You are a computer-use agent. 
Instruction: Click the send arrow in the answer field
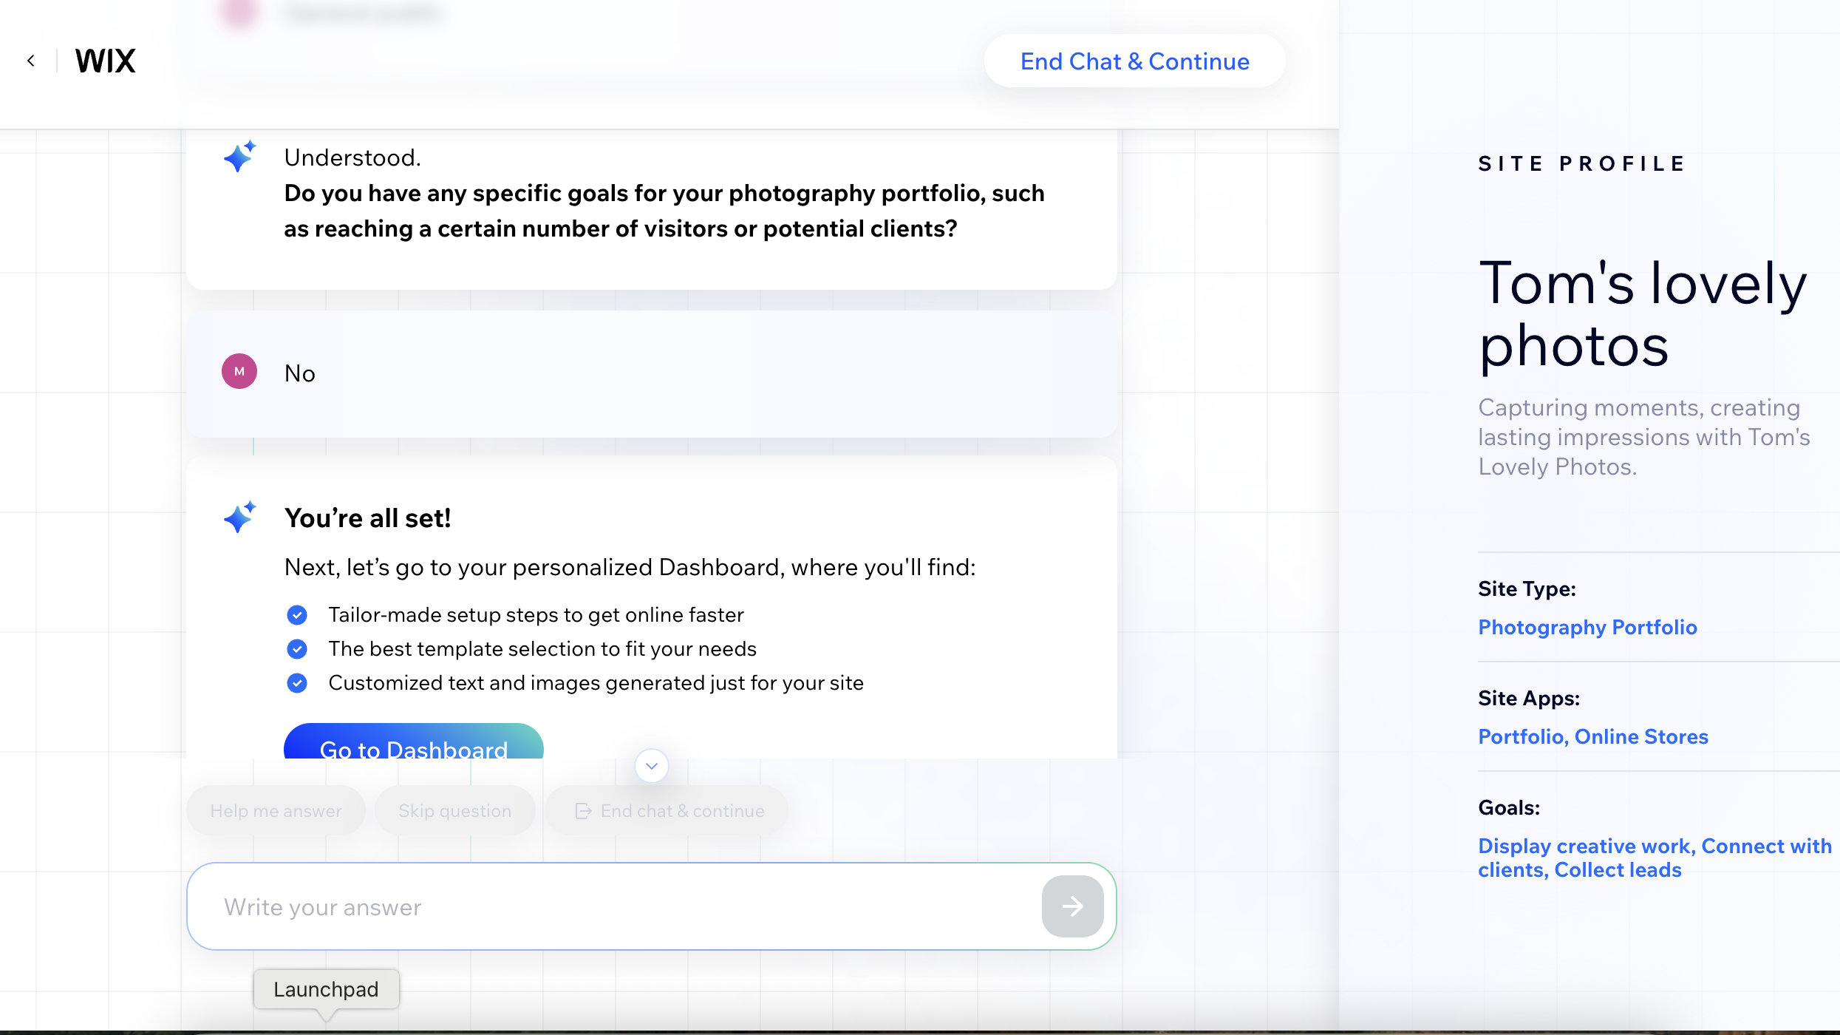tap(1073, 906)
